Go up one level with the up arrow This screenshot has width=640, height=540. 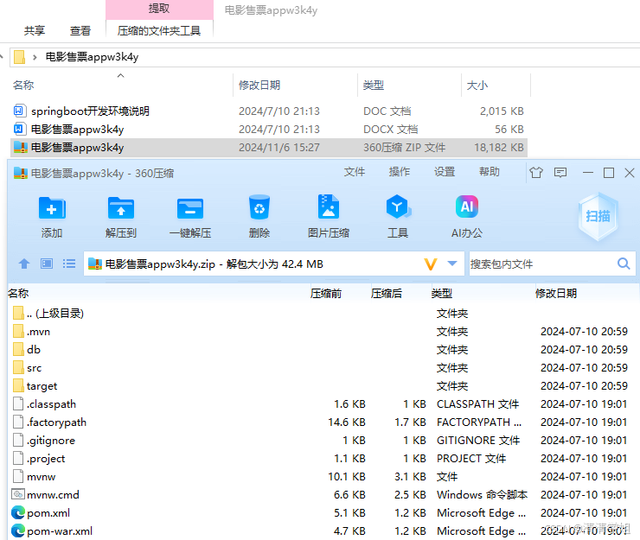coord(24,264)
